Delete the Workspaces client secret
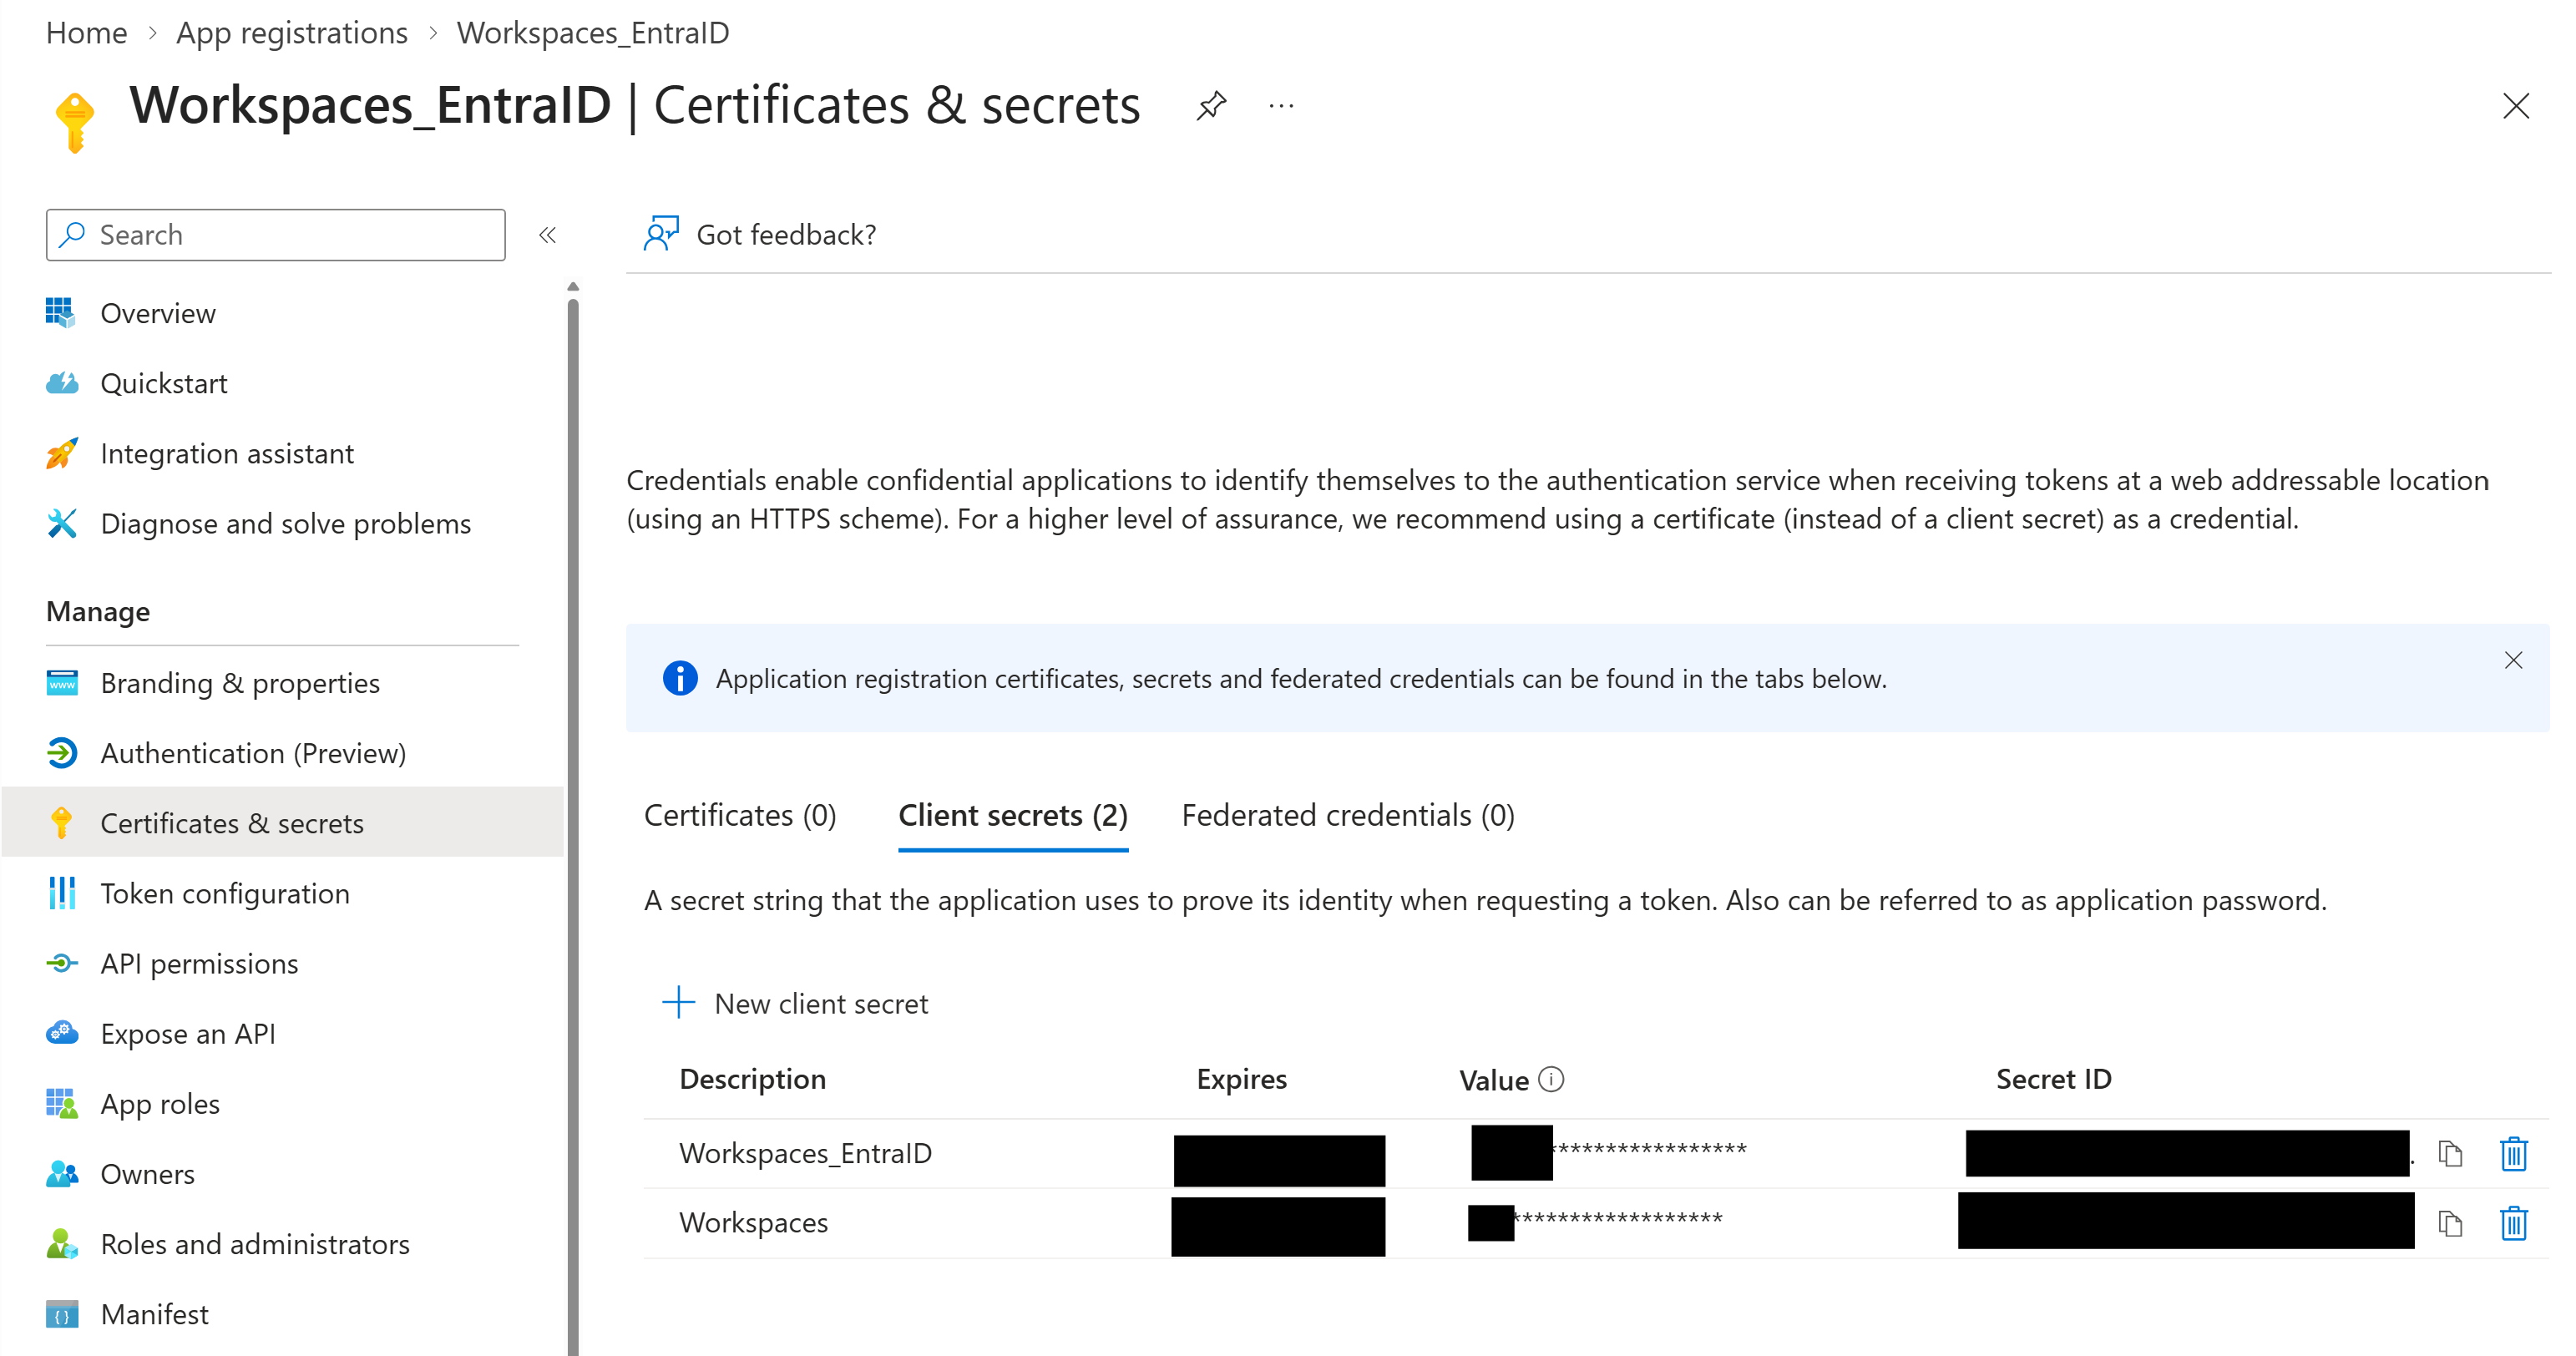This screenshot has height=1356, width=2576. point(2514,1222)
